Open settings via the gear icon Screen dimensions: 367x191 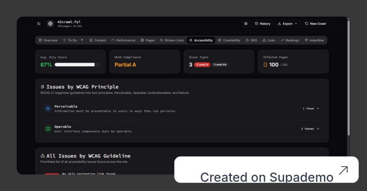click(246, 24)
